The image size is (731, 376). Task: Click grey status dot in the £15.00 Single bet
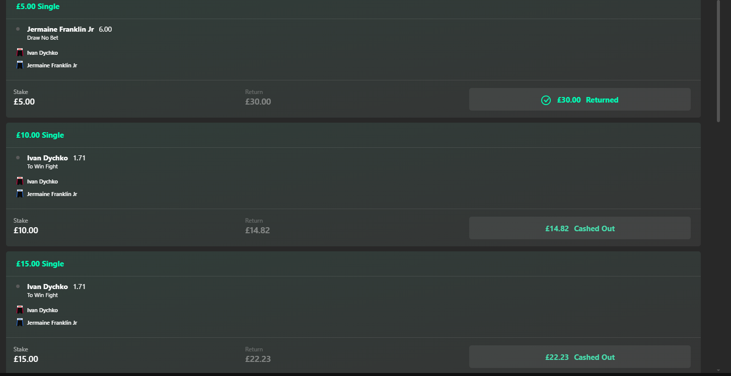[18, 287]
